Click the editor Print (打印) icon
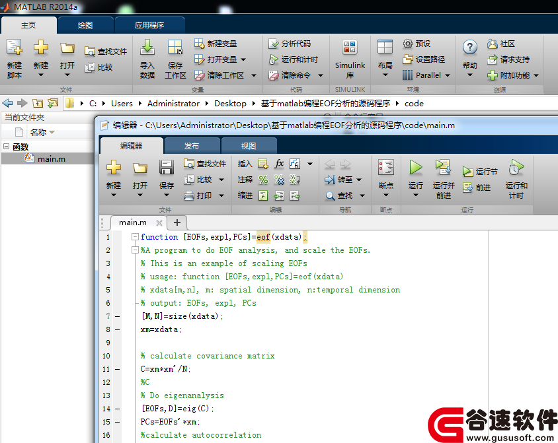Viewport: 558px width, 443px height. click(x=189, y=195)
